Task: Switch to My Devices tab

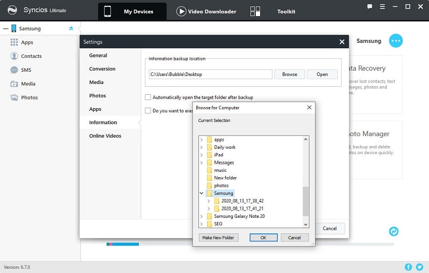Action: tap(132, 11)
